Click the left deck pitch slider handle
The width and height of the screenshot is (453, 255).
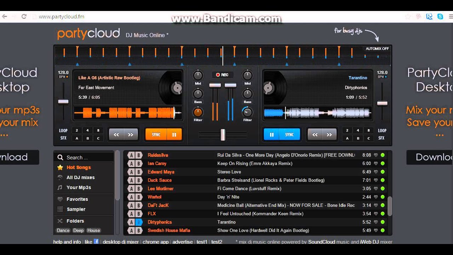click(63, 102)
